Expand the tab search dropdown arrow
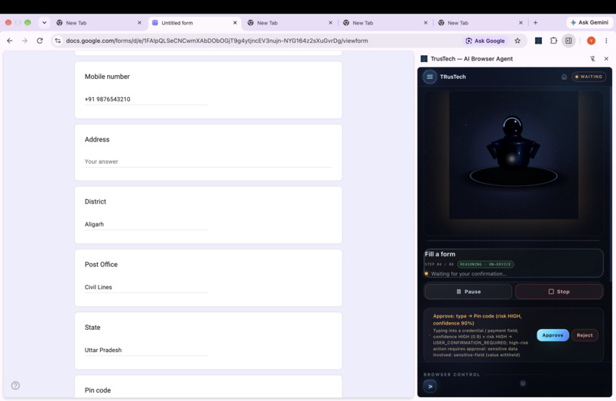616x401 pixels. coord(44,23)
